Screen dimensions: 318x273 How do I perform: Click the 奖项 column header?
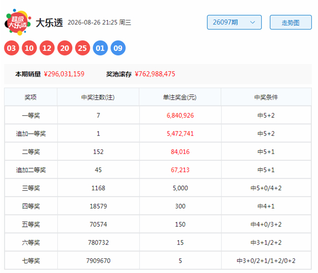(x=30, y=97)
